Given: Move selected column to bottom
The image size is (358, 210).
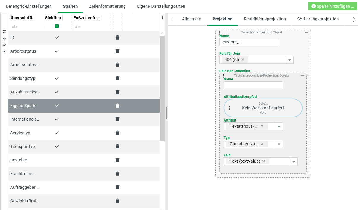Looking at the screenshot, I should coord(4,51).
